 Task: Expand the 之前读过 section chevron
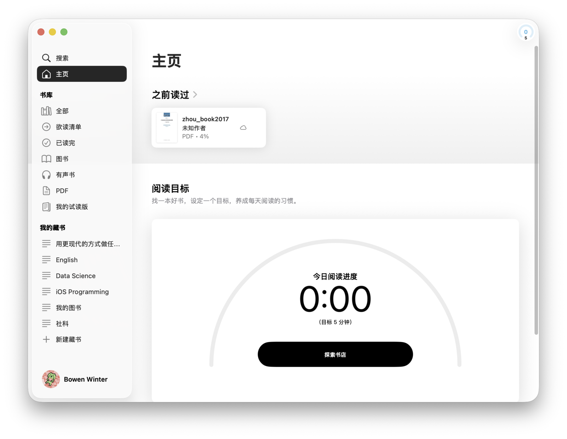pos(195,95)
